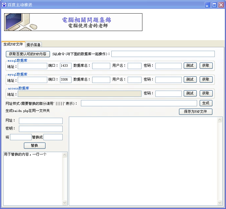Click up arrow of output area scrollbar
Viewport: 226px width, 209px height.
tap(220, 120)
